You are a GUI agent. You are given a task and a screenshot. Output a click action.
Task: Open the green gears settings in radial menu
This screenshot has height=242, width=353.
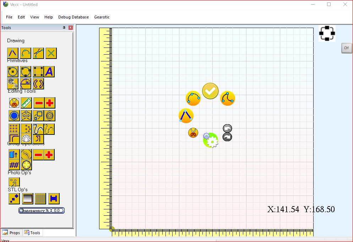pos(211,141)
